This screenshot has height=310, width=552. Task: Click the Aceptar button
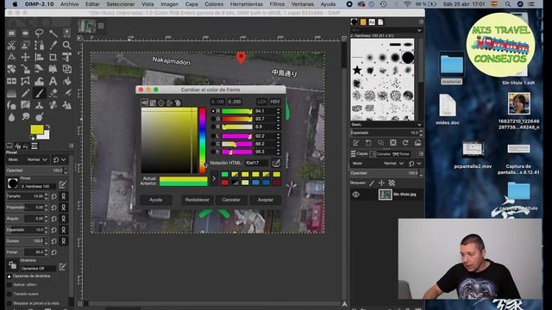(266, 200)
